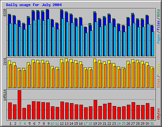Viewport: 162px width, 127px height.
Task: Click green day label 18
Action: [x=90, y=124]
